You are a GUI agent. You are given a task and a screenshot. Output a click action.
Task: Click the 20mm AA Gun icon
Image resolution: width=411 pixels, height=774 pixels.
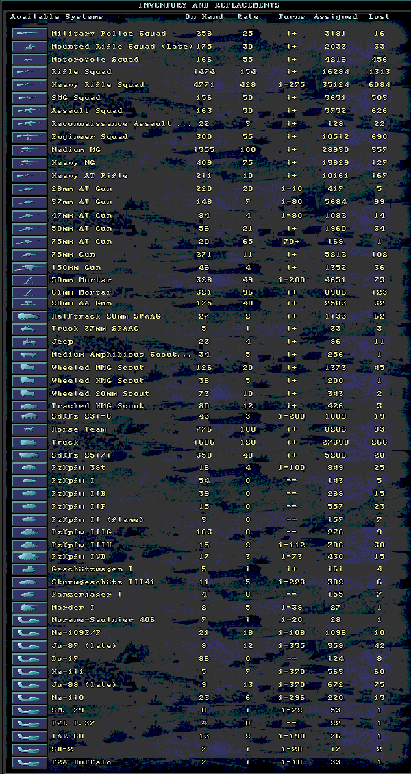[29, 303]
